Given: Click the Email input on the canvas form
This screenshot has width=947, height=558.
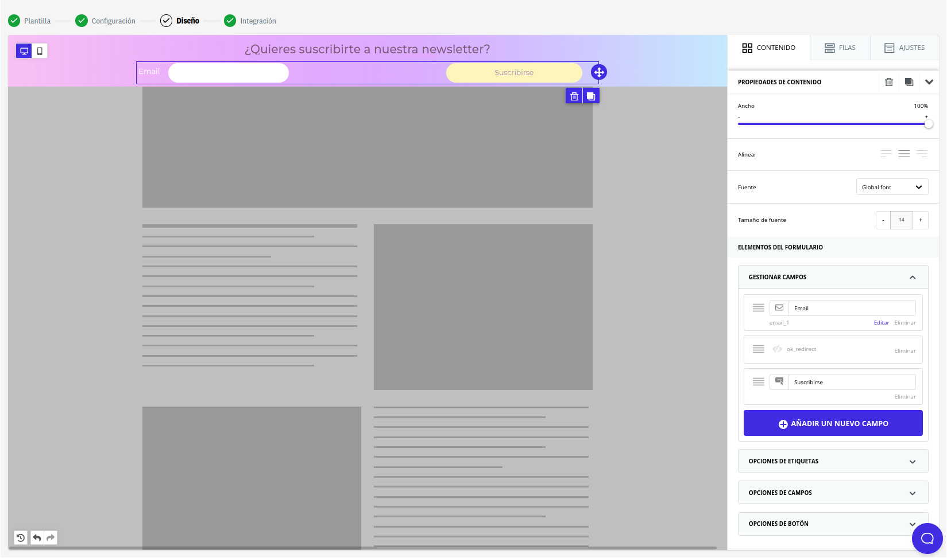Looking at the screenshot, I should (229, 73).
